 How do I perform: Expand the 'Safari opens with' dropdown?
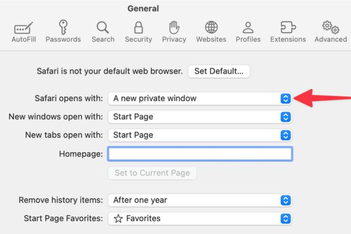199,98
